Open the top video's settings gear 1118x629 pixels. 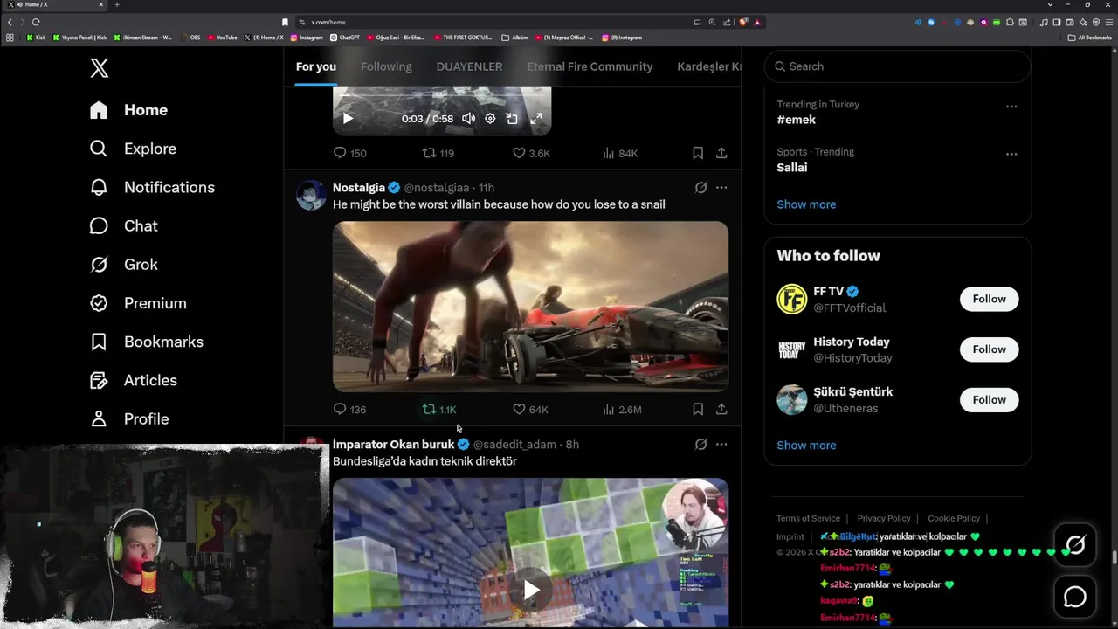490,119
